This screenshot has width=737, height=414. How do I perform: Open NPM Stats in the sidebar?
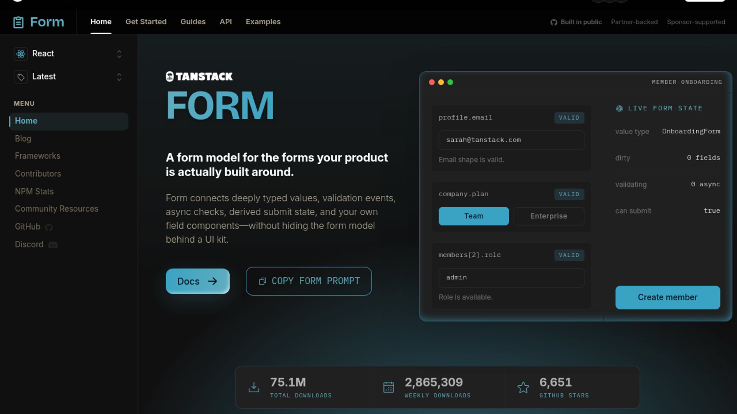coord(34,192)
